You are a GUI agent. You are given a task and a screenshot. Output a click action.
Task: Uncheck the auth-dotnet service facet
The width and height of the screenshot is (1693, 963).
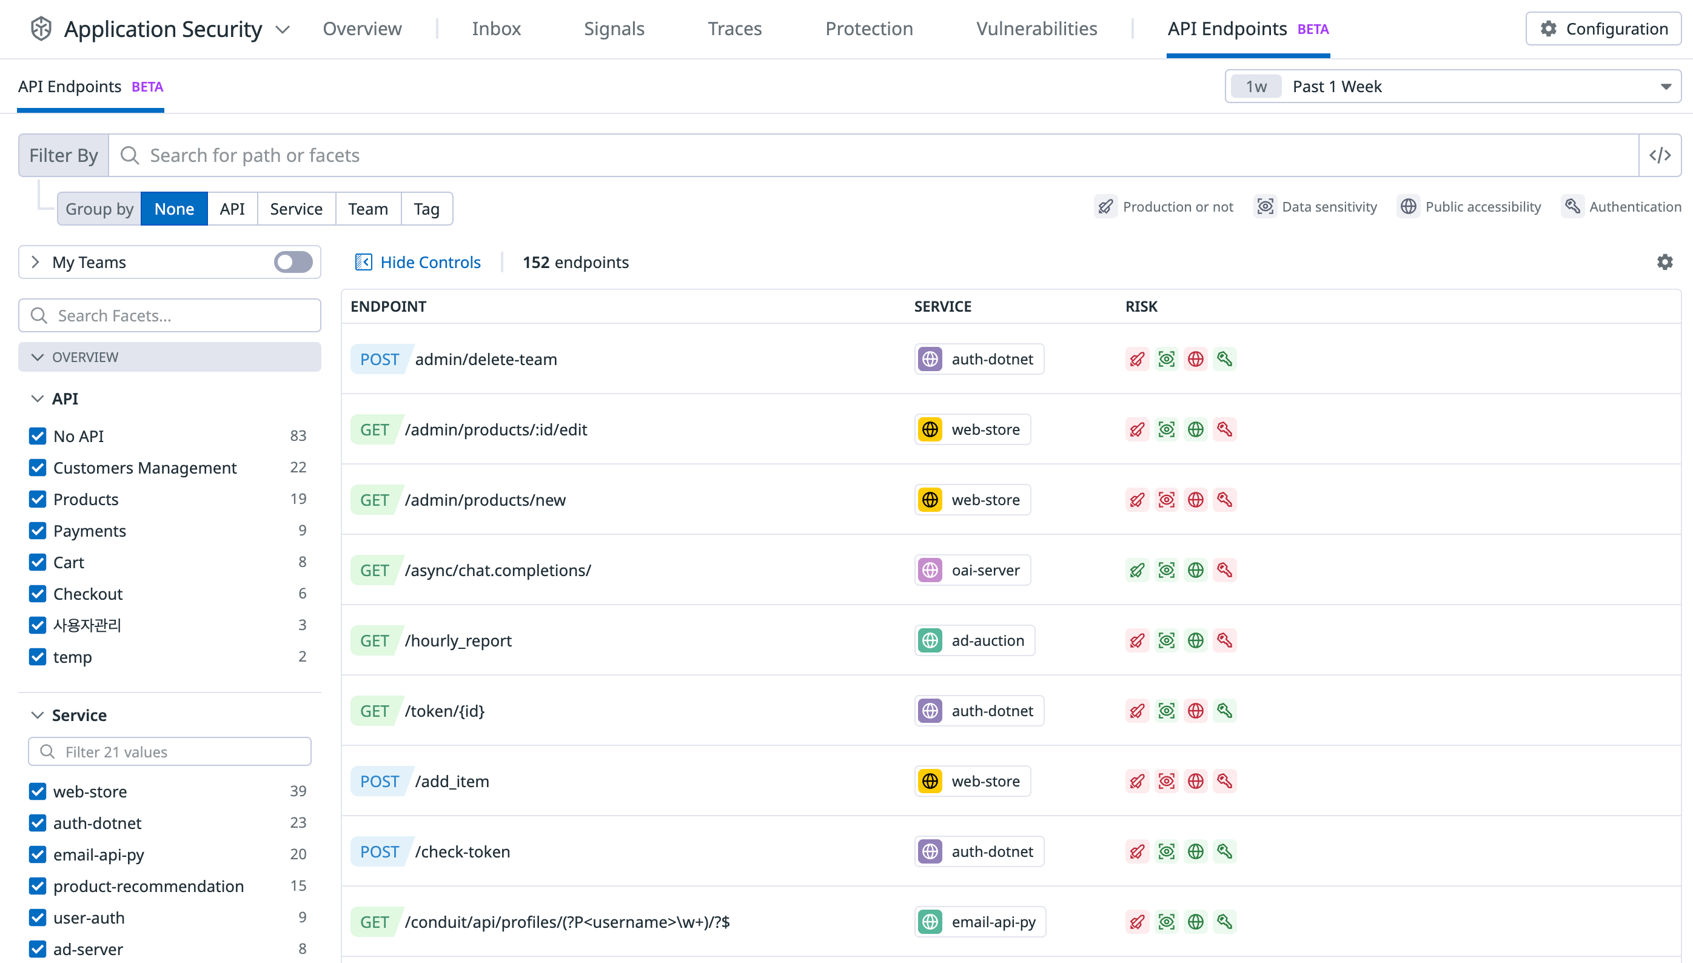pyautogui.click(x=38, y=823)
